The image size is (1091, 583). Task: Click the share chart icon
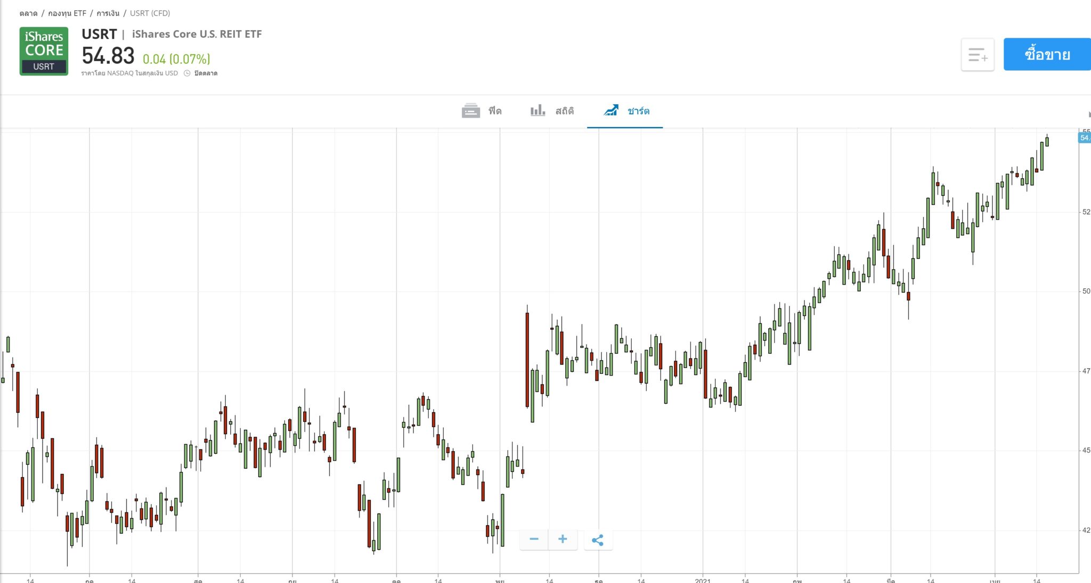(598, 540)
